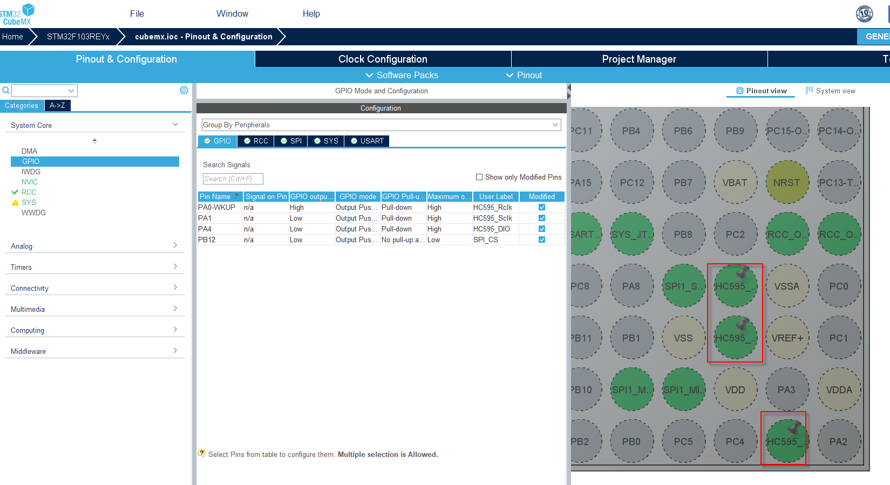The width and height of the screenshot is (890, 485).
Task: Switch to System view
Action: (831, 91)
